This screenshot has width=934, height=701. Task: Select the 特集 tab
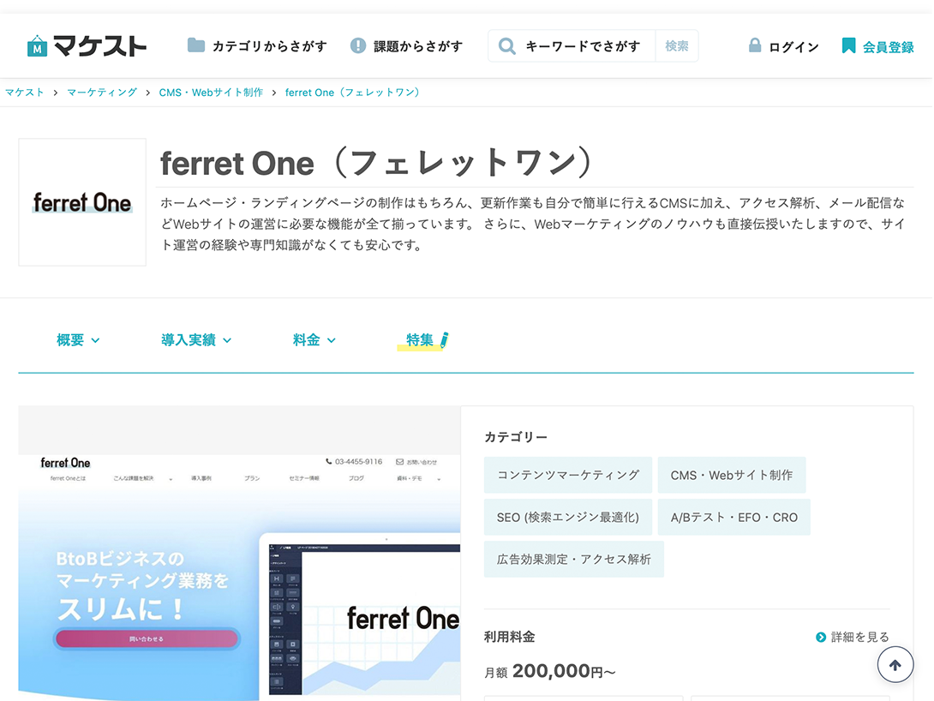419,340
